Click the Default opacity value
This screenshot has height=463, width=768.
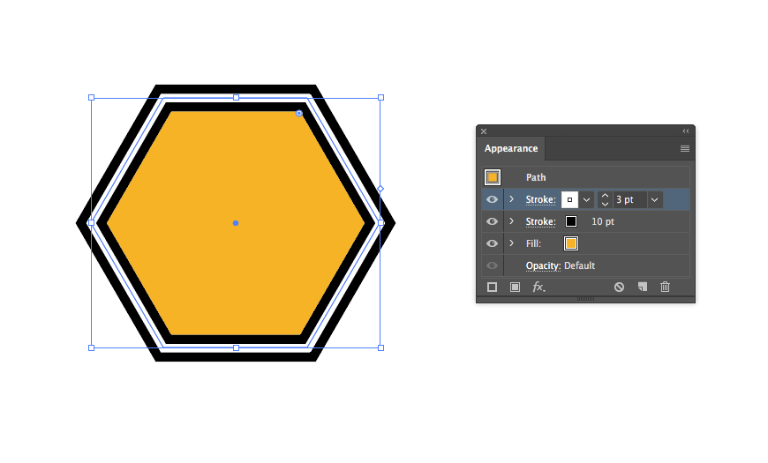coord(579,265)
